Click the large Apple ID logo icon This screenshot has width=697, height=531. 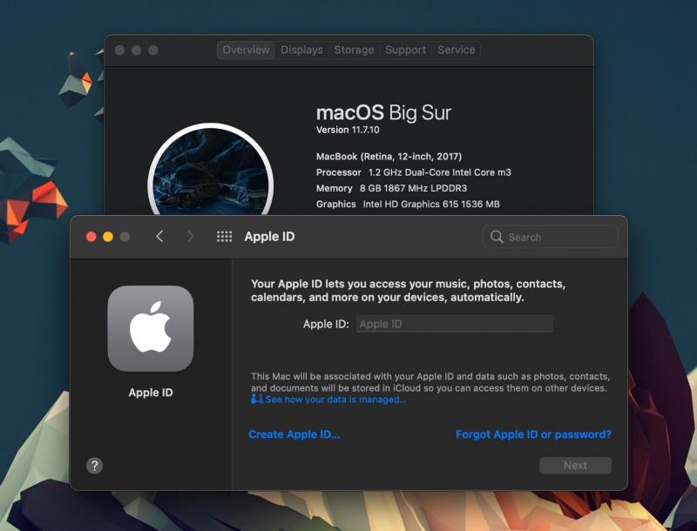[150, 328]
